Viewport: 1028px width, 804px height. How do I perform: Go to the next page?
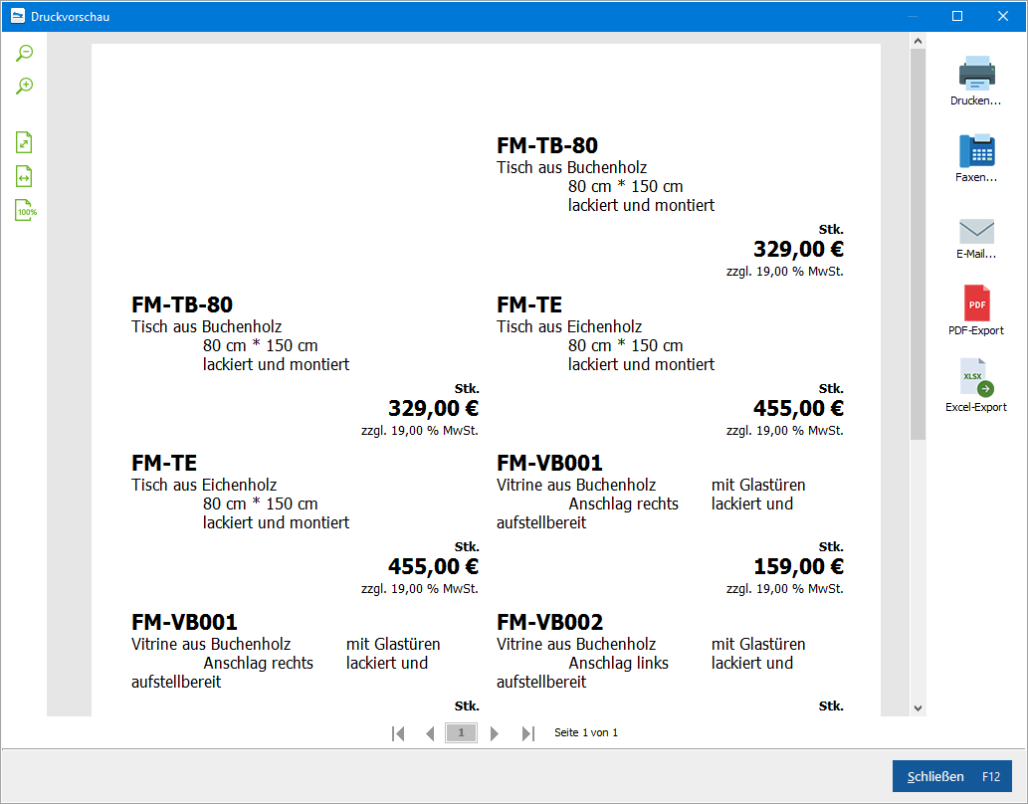pos(495,733)
